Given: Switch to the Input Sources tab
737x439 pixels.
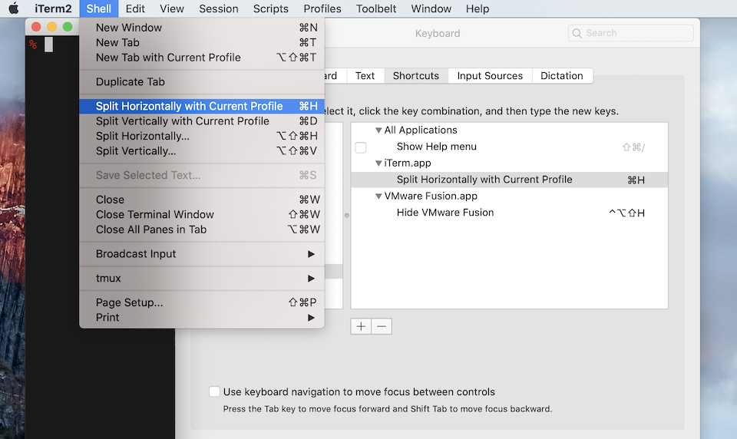Looking at the screenshot, I should [490, 76].
